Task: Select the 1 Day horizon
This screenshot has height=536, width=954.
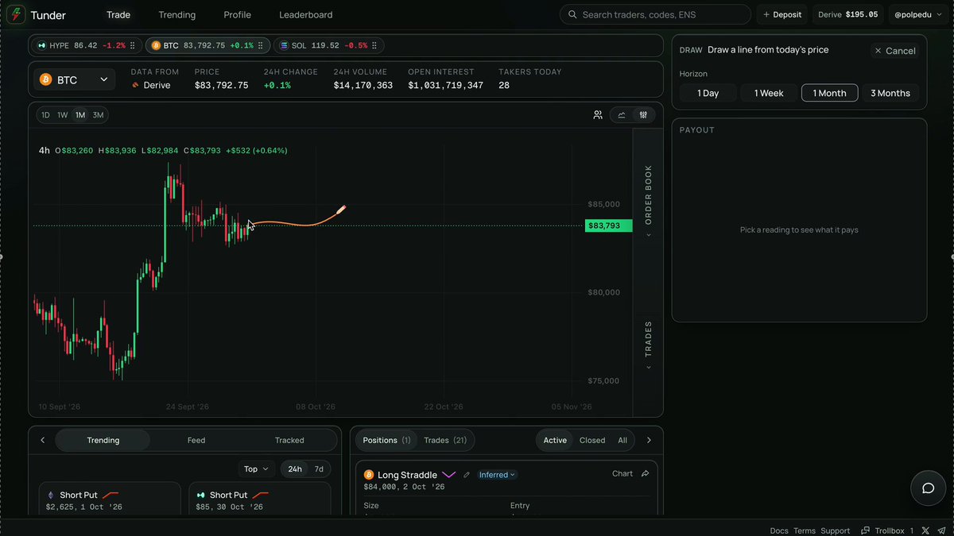Action: tap(708, 93)
